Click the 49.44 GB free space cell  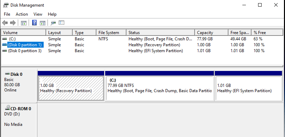[x=238, y=39]
